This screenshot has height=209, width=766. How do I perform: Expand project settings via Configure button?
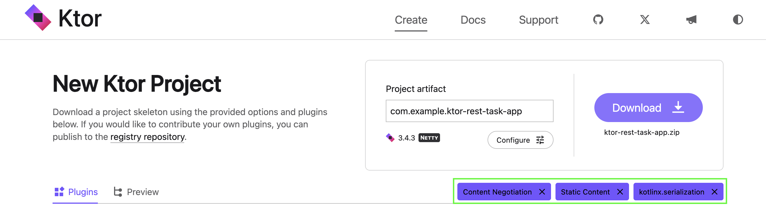[520, 140]
